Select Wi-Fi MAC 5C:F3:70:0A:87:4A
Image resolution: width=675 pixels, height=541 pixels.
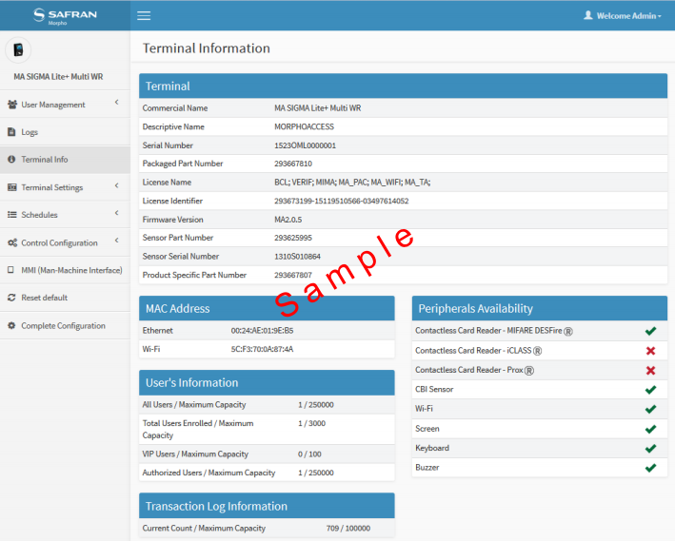pyautogui.click(x=262, y=349)
